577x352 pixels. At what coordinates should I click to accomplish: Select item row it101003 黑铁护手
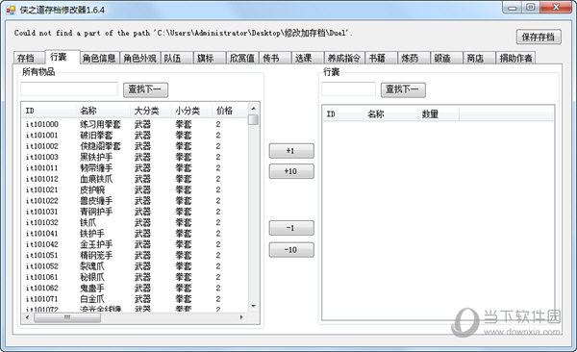pos(135,157)
